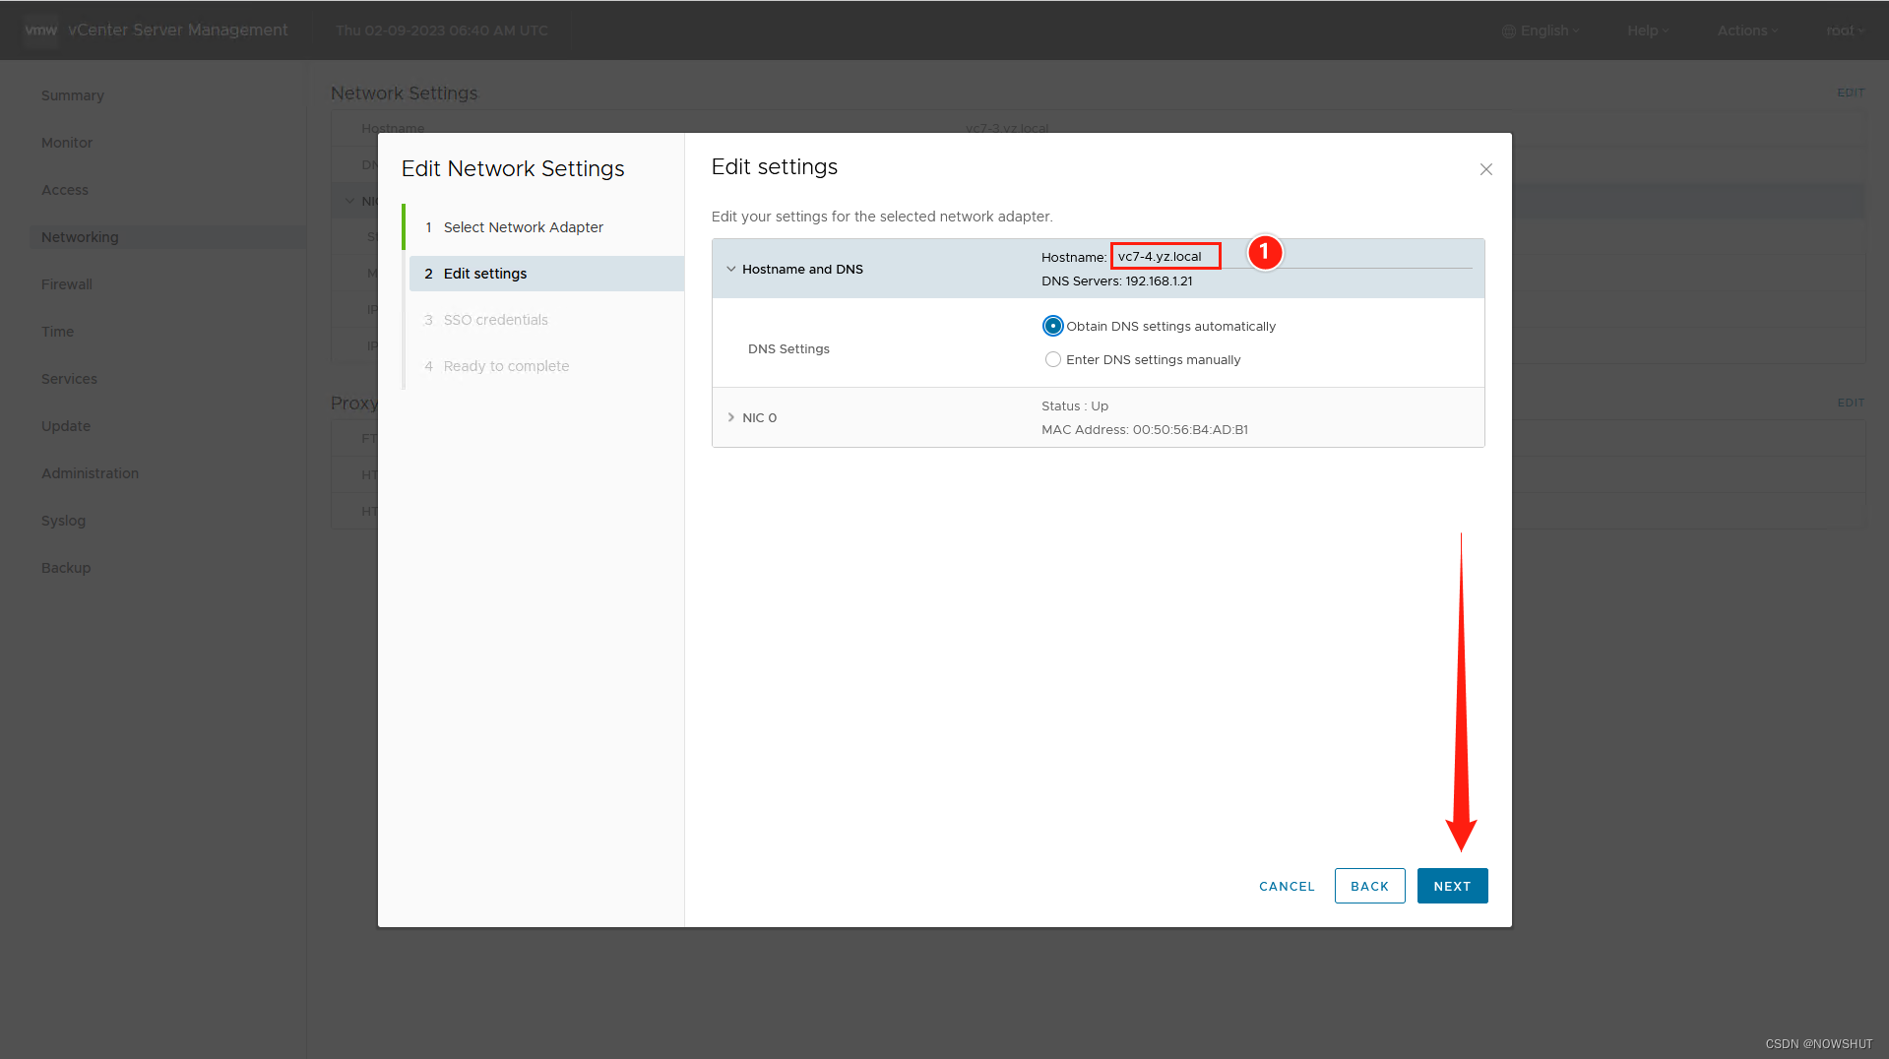Select step 3 SSO credentials
The image size is (1889, 1059).
pos(495,320)
